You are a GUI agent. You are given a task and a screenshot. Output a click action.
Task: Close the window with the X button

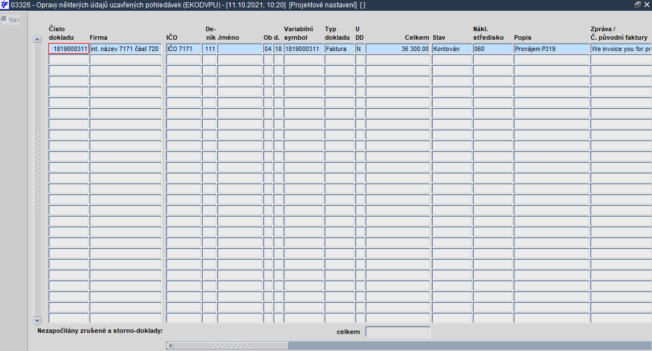[646, 5]
